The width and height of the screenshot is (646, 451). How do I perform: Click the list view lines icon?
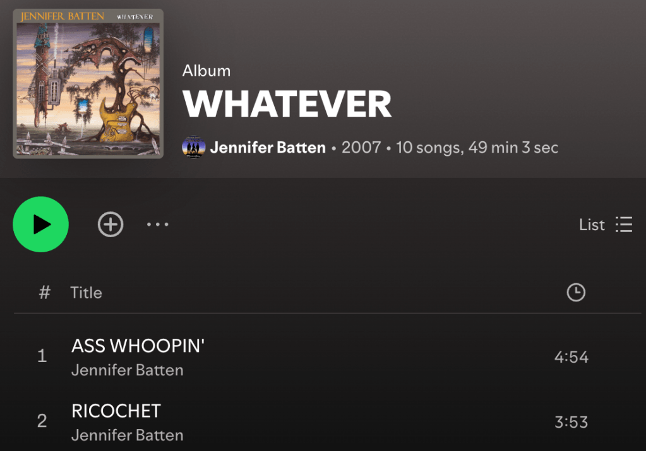click(624, 225)
